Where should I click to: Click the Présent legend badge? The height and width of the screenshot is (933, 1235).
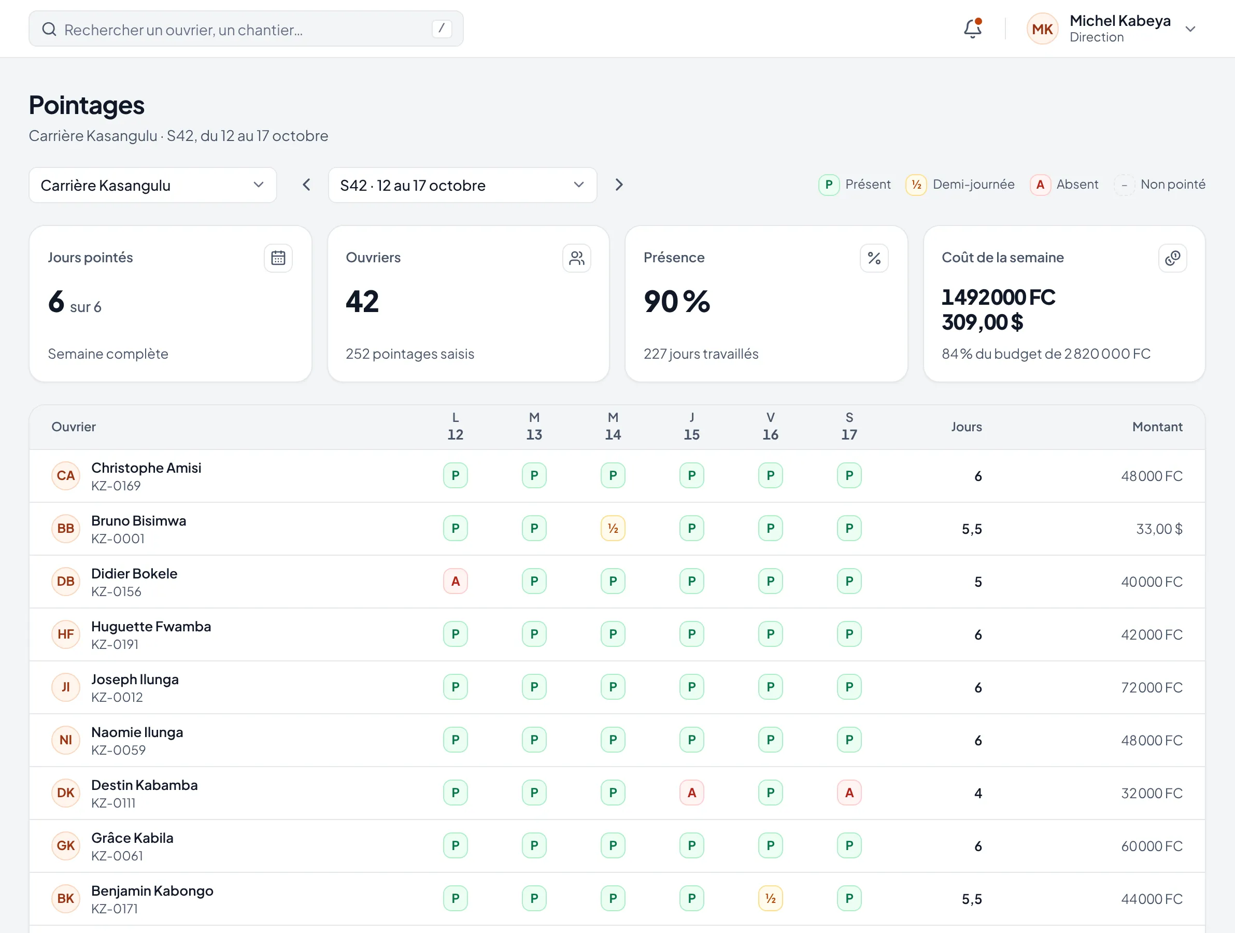click(829, 185)
